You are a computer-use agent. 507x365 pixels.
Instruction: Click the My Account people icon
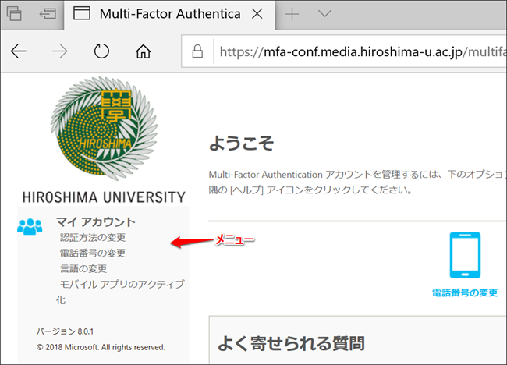[x=30, y=227]
